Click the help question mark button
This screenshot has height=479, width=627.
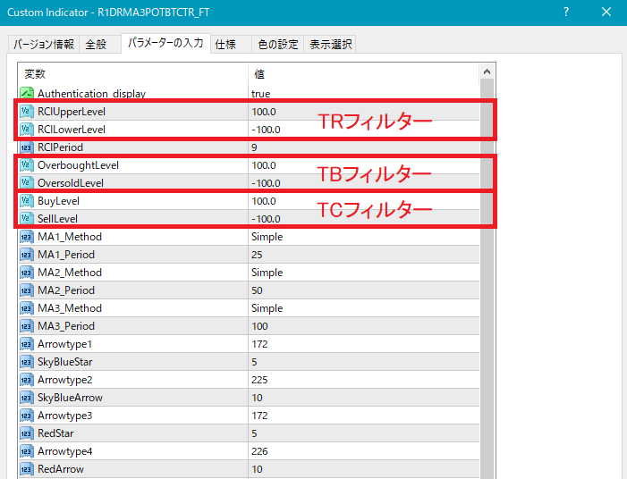tap(566, 12)
